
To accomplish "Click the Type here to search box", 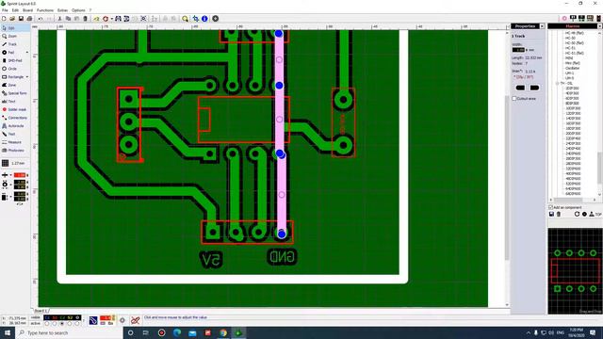I will pyautogui.click(x=69, y=332).
